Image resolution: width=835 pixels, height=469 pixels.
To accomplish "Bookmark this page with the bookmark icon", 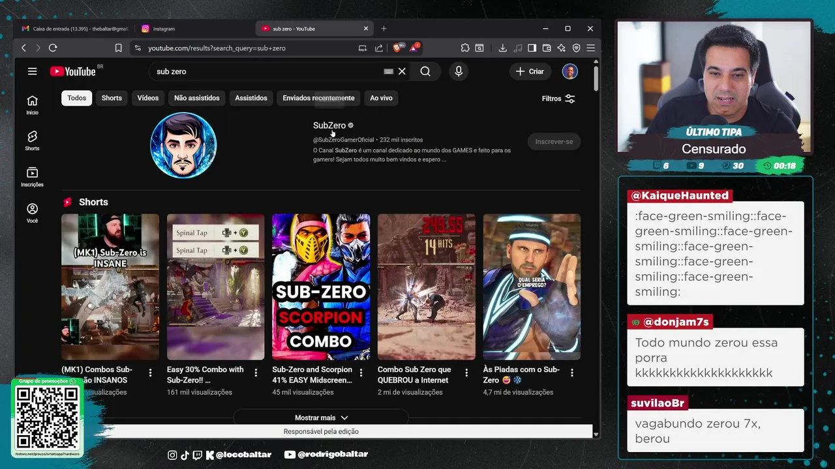I will [118, 48].
